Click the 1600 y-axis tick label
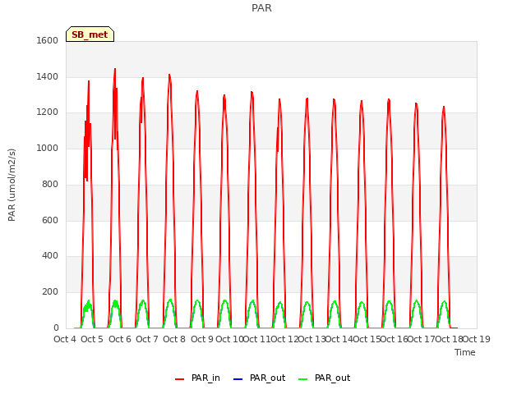The width and height of the screenshot is (526, 394). tap(48, 40)
